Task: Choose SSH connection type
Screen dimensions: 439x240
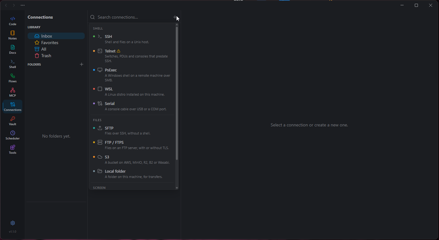Action: click(132, 39)
